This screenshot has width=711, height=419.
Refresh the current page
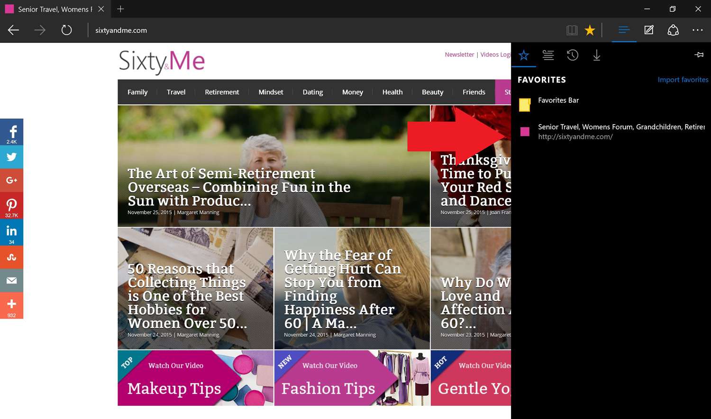point(67,30)
